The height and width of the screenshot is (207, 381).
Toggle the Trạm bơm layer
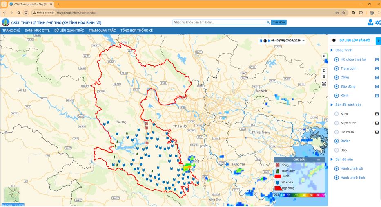click(336, 68)
